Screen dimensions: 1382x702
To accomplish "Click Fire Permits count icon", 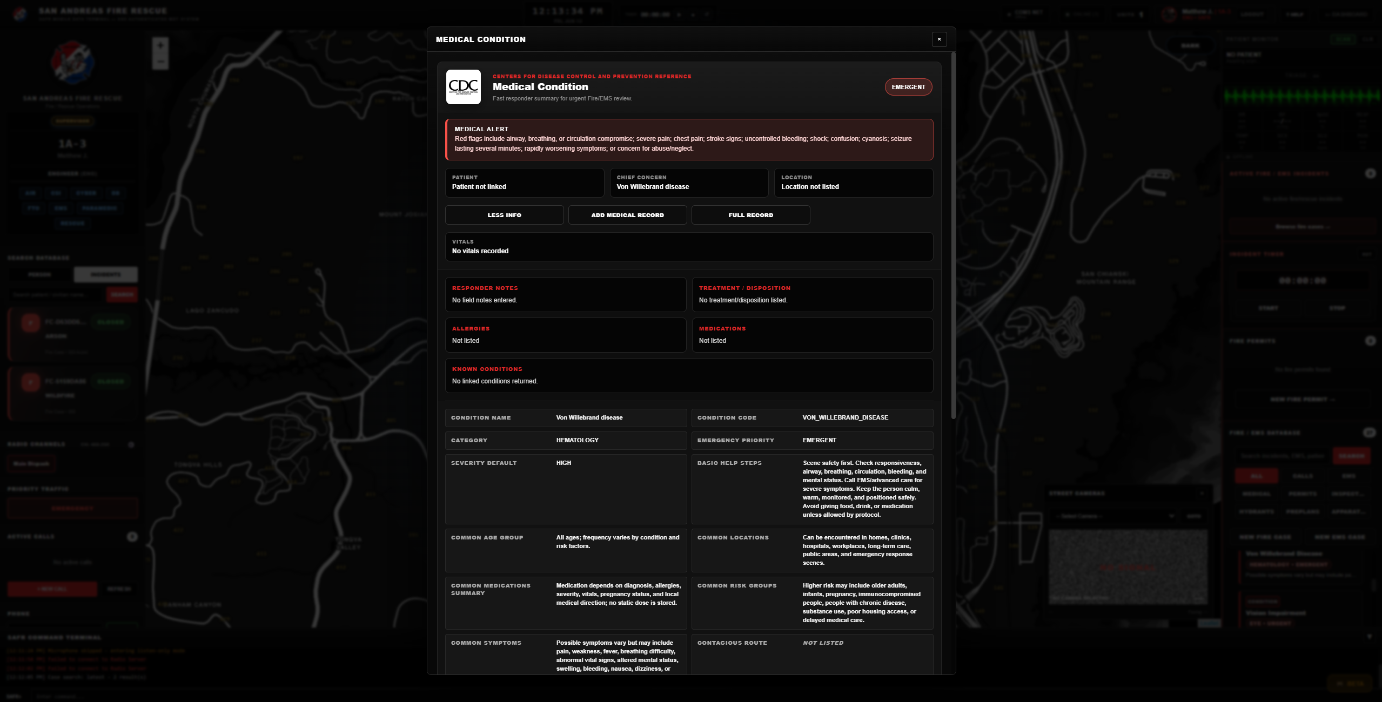I will point(1370,341).
